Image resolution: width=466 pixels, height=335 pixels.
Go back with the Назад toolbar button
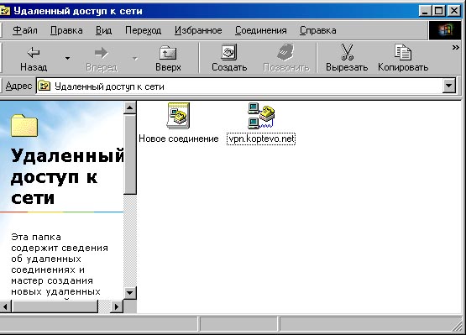click(x=34, y=59)
